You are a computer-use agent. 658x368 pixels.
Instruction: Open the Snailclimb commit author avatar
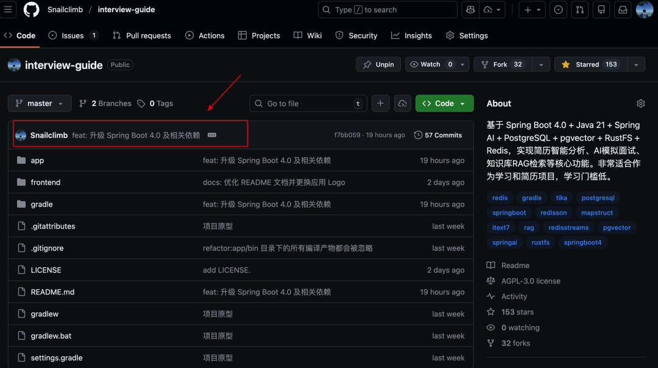tap(21, 135)
